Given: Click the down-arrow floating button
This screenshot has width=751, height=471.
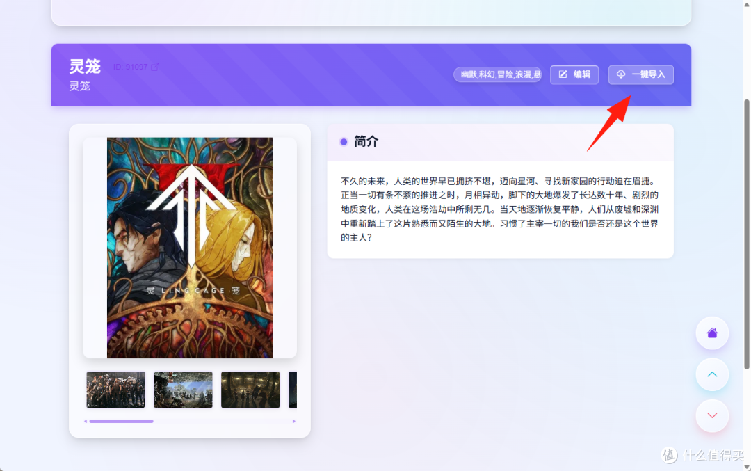Looking at the screenshot, I should click(x=712, y=415).
